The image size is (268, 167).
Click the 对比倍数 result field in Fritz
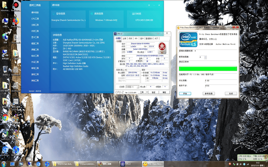(221, 81)
